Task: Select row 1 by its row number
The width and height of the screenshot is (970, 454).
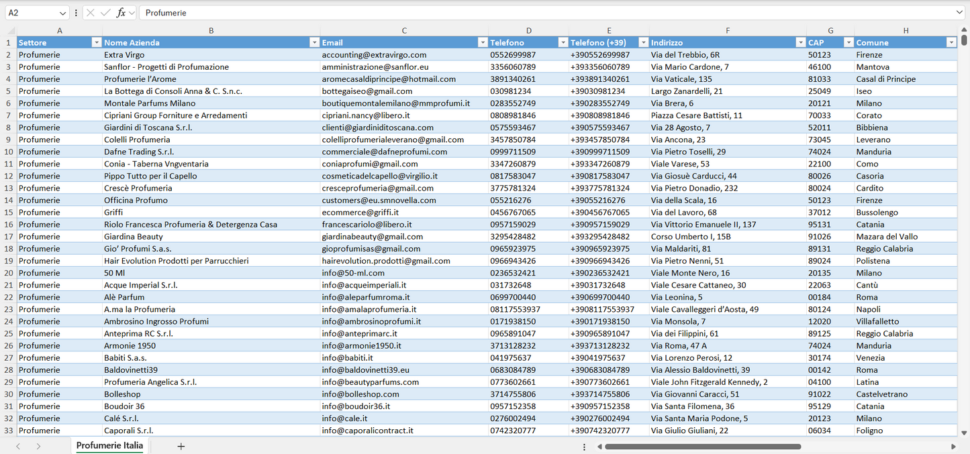Action: coord(8,42)
